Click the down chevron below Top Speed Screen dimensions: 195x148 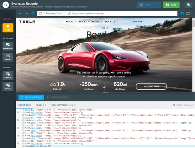[x=104, y=87]
